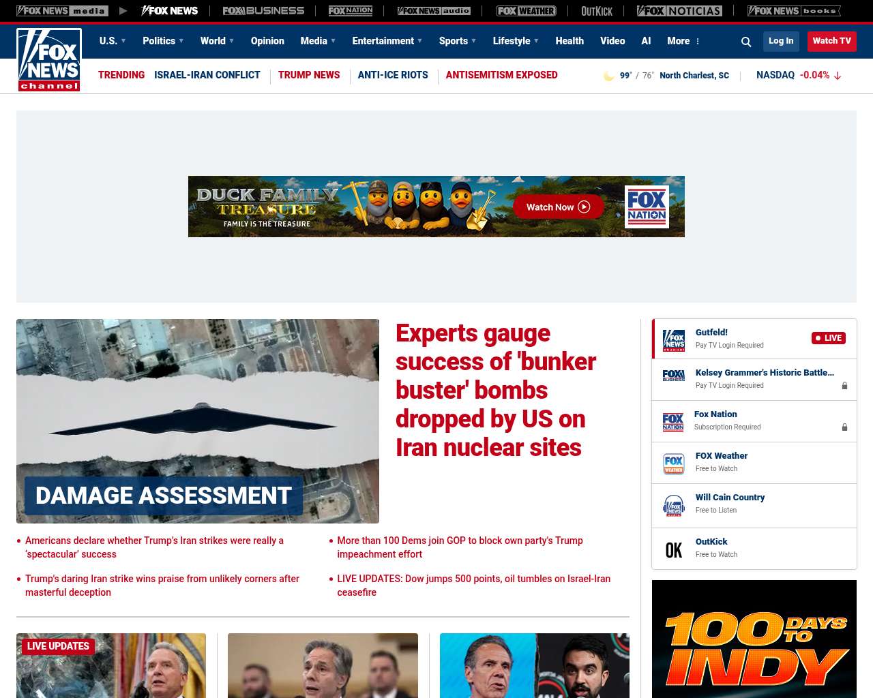Open Gutfeld! live stream row
Viewport: 873px width, 698px height.
tap(754, 339)
